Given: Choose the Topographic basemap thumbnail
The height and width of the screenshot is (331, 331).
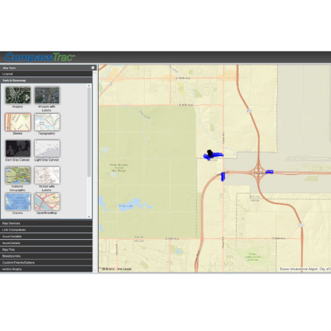Looking at the screenshot, I should [x=47, y=122].
